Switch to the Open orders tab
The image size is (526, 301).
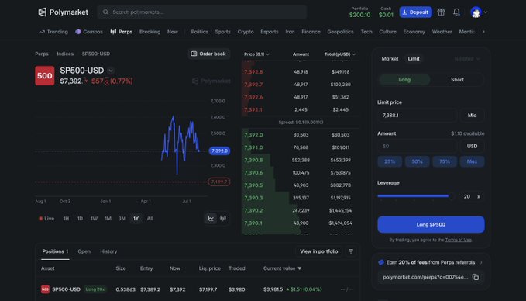point(84,251)
